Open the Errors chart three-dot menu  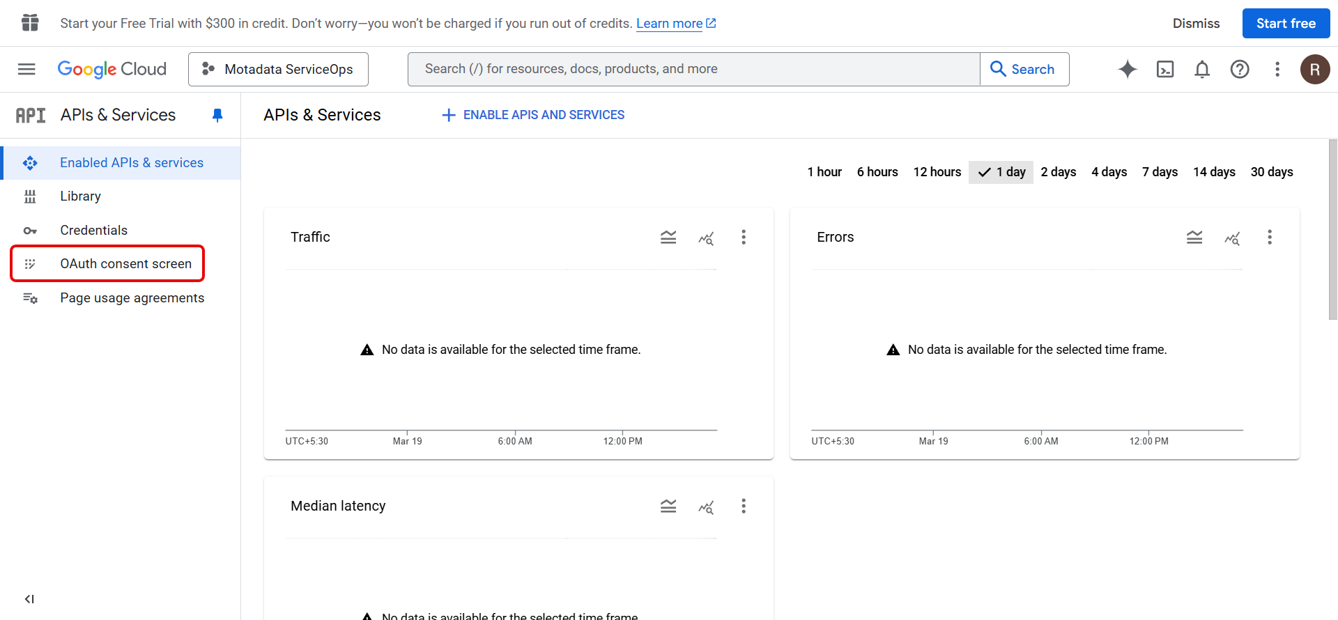(1270, 238)
